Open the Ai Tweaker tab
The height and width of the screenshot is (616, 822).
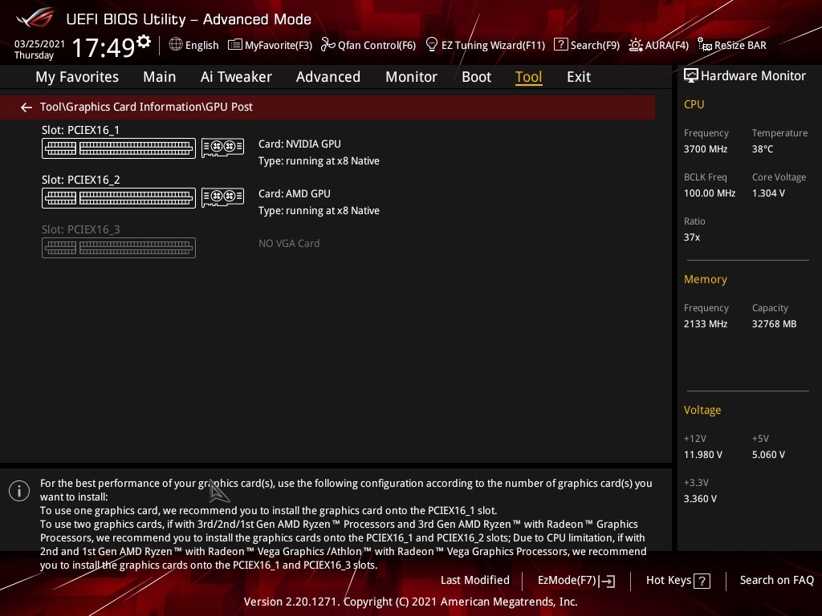point(236,77)
